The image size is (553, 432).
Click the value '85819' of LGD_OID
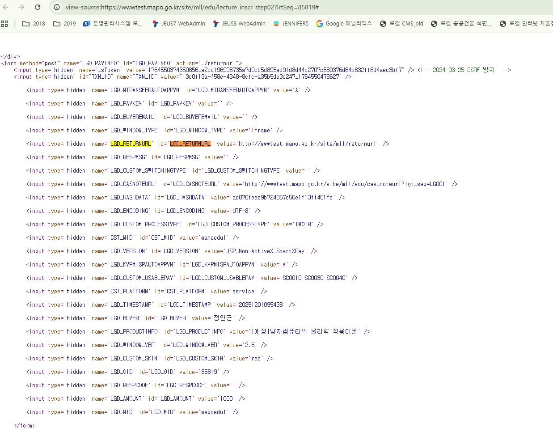pyautogui.click(x=210, y=372)
